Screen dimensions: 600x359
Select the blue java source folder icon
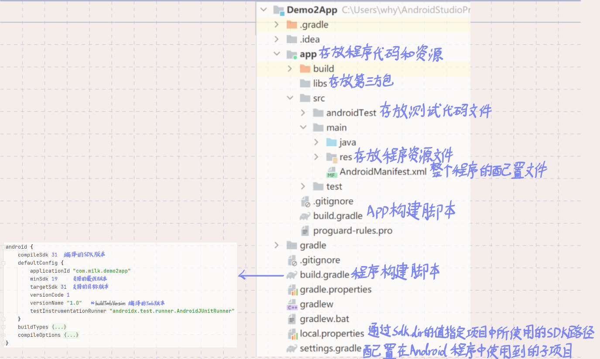(x=332, y=142)
